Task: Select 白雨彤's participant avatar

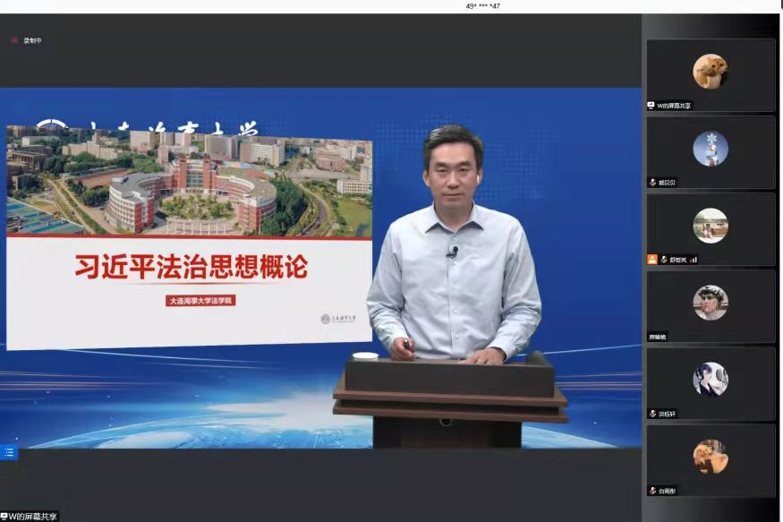Action: pyautogui.click(x=710, y=457)
